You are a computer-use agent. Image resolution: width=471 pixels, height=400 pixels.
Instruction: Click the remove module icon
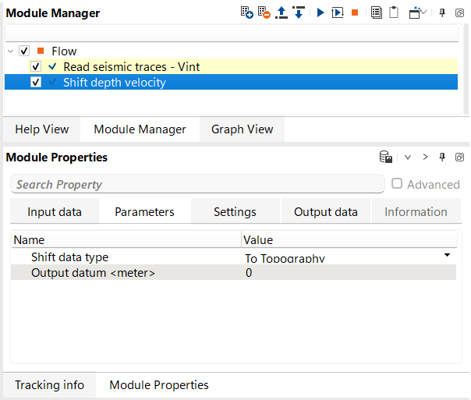click(x=264, y=12)
